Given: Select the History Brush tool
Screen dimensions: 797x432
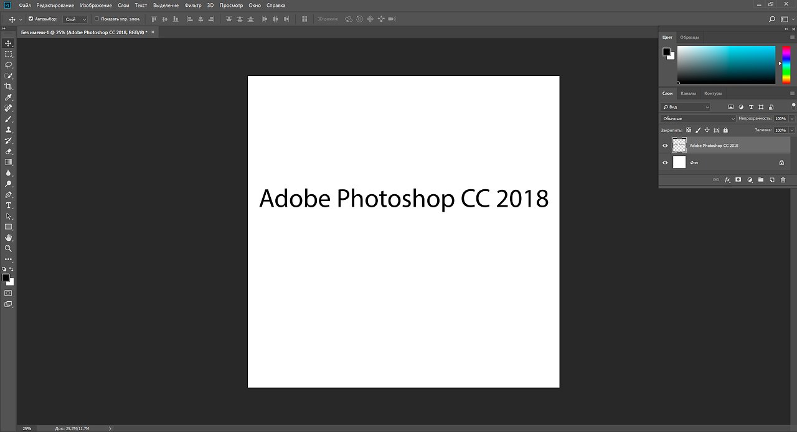Looking at the screenshot, I should point(9,141).
